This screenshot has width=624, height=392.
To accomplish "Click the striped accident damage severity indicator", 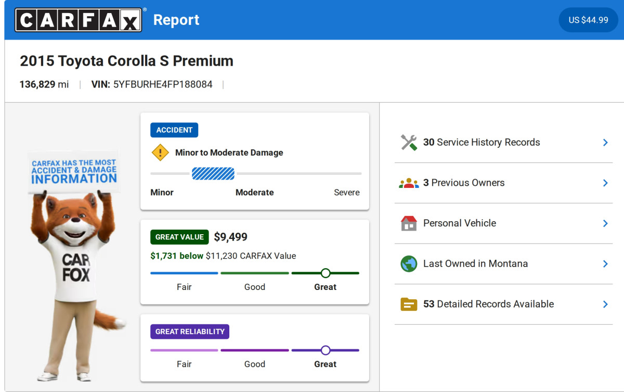I will tap(213, 173).
